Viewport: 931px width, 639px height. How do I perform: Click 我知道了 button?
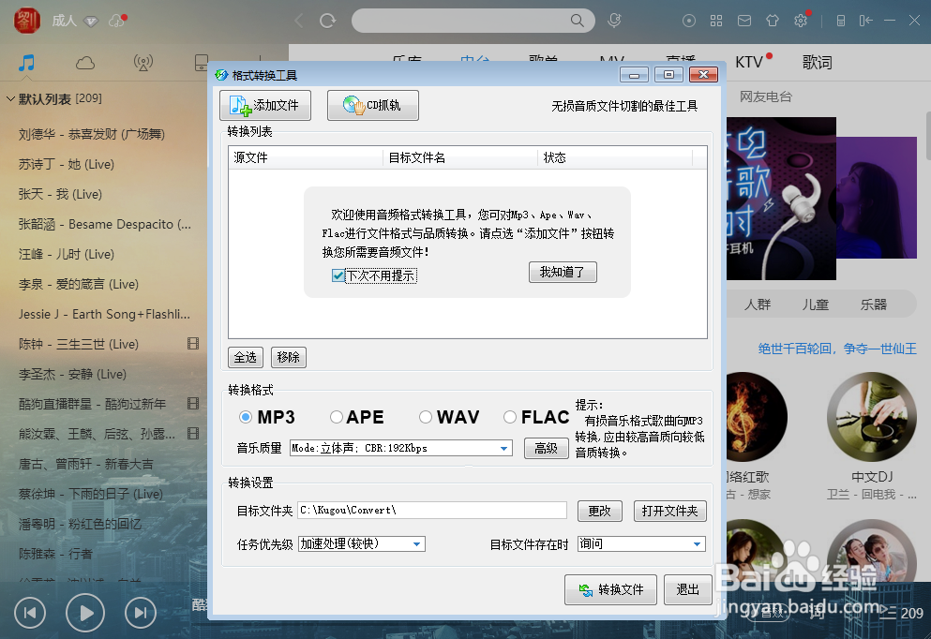[563, 273]
